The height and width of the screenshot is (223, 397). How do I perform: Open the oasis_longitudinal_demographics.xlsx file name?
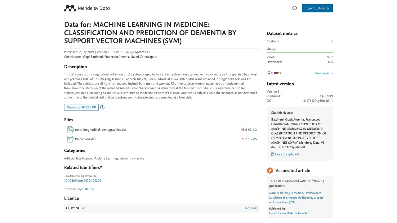[101, 130]
